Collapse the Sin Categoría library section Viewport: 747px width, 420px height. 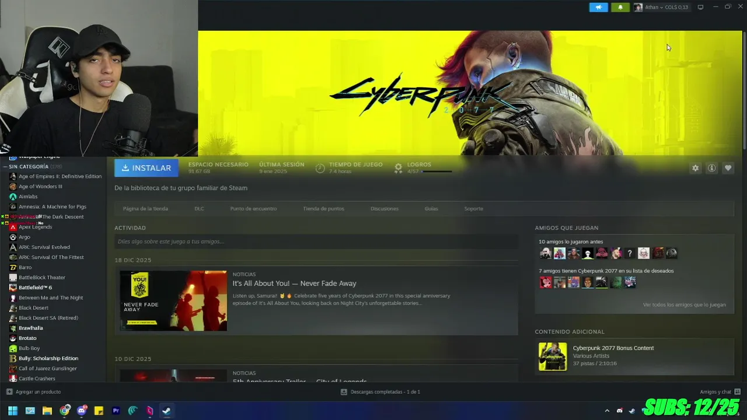(6, 167)
